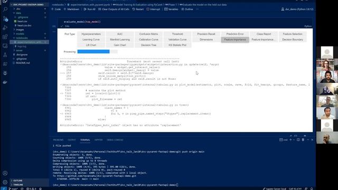Open the Extensions view
The image size is (338, 190).
(5, 36)
